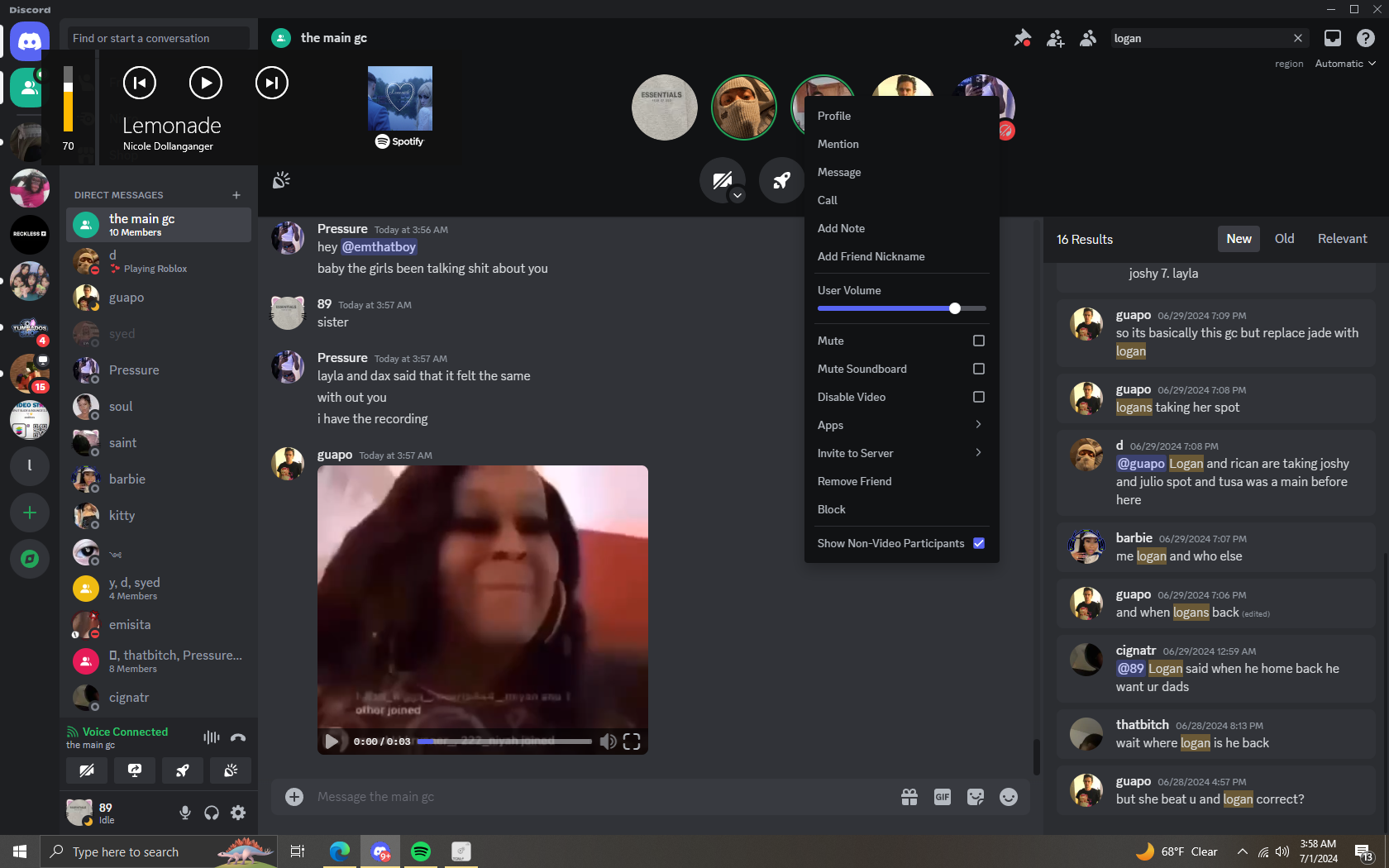This screenshot has height=868, width=1389.
Task: Expand the Invite to Server submenu
Action: pos(901,453)
